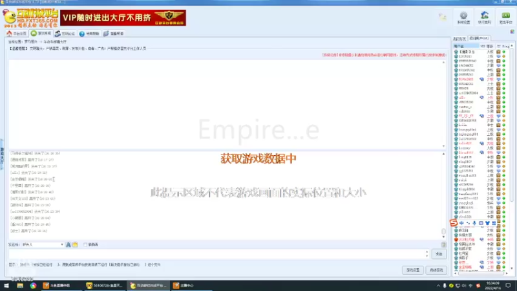Image resolution: width=517 pixels, height=291 pixels.
Task: Click the faded icon left of the settings gear
Action: pyautogui.click(x=442, y=17)
